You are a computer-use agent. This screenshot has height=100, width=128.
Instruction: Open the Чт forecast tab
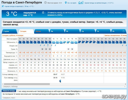(103, 31)
